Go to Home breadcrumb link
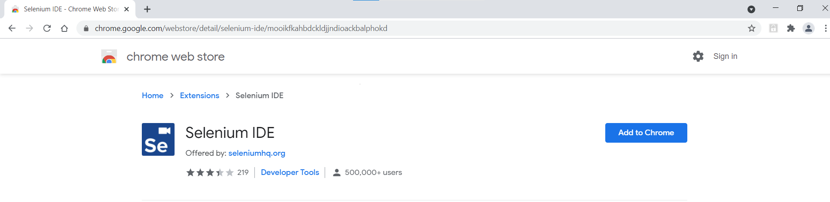The height and width of the screenshot is (202, 830). click(152, 96)
